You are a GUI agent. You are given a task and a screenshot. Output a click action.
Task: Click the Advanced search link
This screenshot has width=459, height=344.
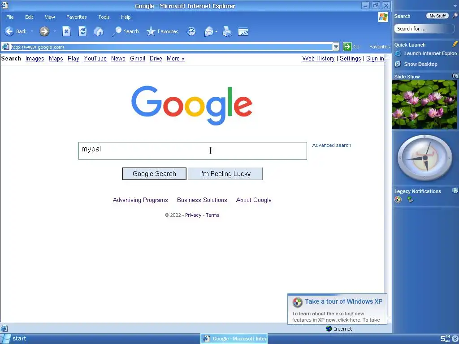pyautogui.click(x=332, y=145)
